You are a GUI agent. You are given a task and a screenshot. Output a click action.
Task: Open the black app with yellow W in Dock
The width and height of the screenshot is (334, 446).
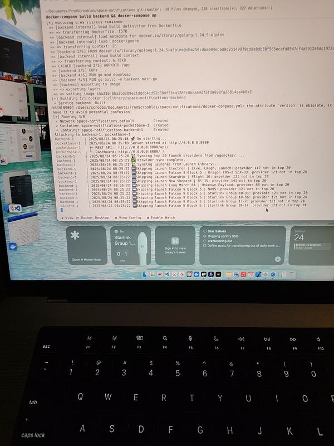pyautogui.click(x=218, y=274)
